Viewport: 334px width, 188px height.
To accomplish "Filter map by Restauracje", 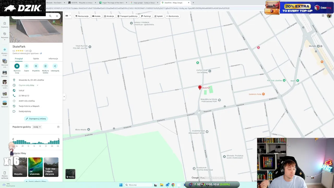I will point(82,16).
